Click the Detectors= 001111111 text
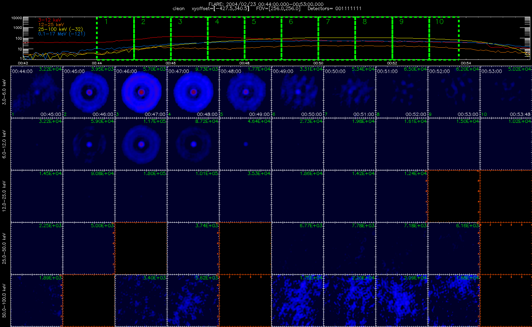Screen dimensions: 532x327 pyautogui.click(x=334, y=8)
